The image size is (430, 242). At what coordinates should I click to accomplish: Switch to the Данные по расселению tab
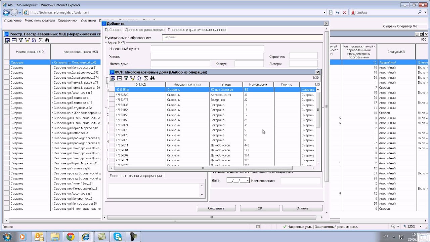click(144, 30)
